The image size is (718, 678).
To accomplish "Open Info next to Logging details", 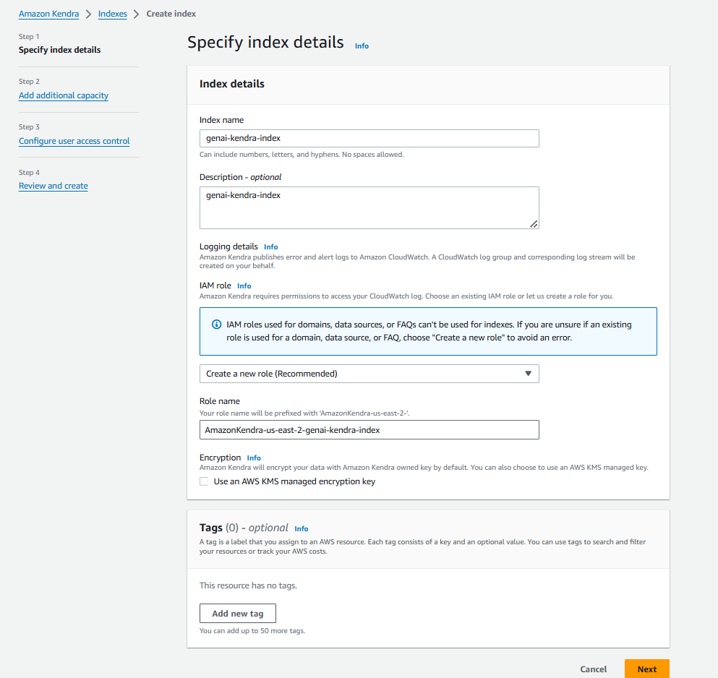I will 270,246.
